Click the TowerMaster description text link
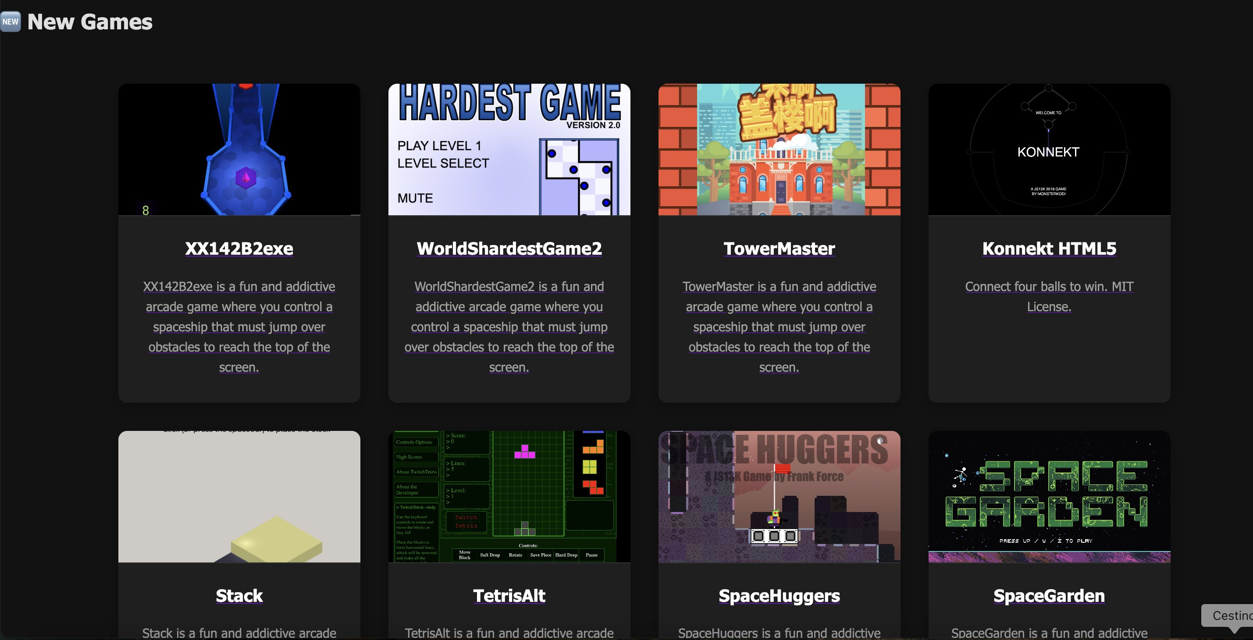The height and width of the screenshot is (640, 1253). click(x=779, y=326)
